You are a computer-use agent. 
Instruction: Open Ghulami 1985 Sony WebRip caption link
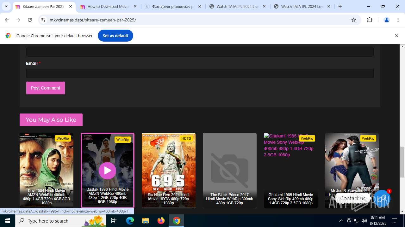pos(291,199)
